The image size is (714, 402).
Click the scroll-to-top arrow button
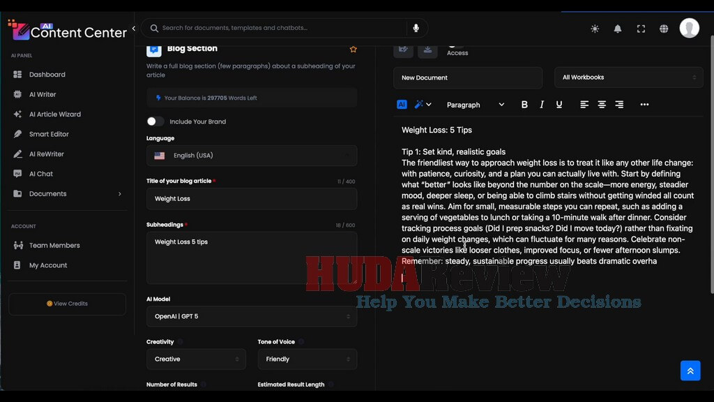[690, 371]
